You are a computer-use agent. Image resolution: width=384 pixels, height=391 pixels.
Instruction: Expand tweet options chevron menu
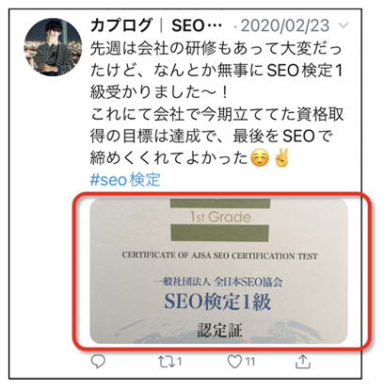[344, 25]
